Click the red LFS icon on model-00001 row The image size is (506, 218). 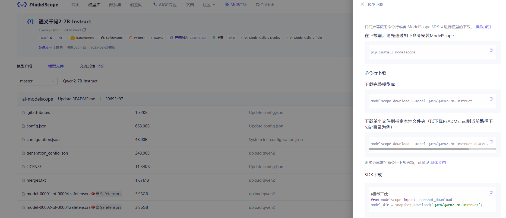(x=93, y=194)
